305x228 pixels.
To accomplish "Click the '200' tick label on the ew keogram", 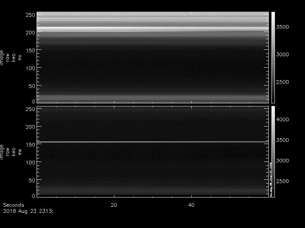I will tap(30, 127).
